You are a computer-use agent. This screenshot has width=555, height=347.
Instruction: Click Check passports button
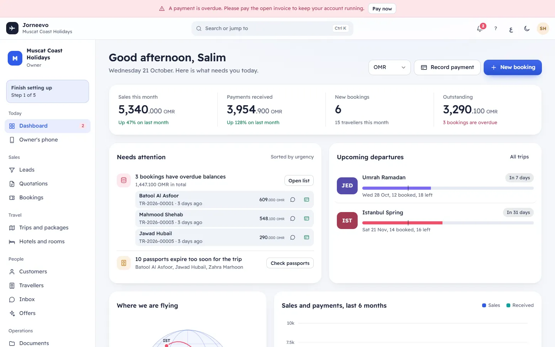[290, 263]
